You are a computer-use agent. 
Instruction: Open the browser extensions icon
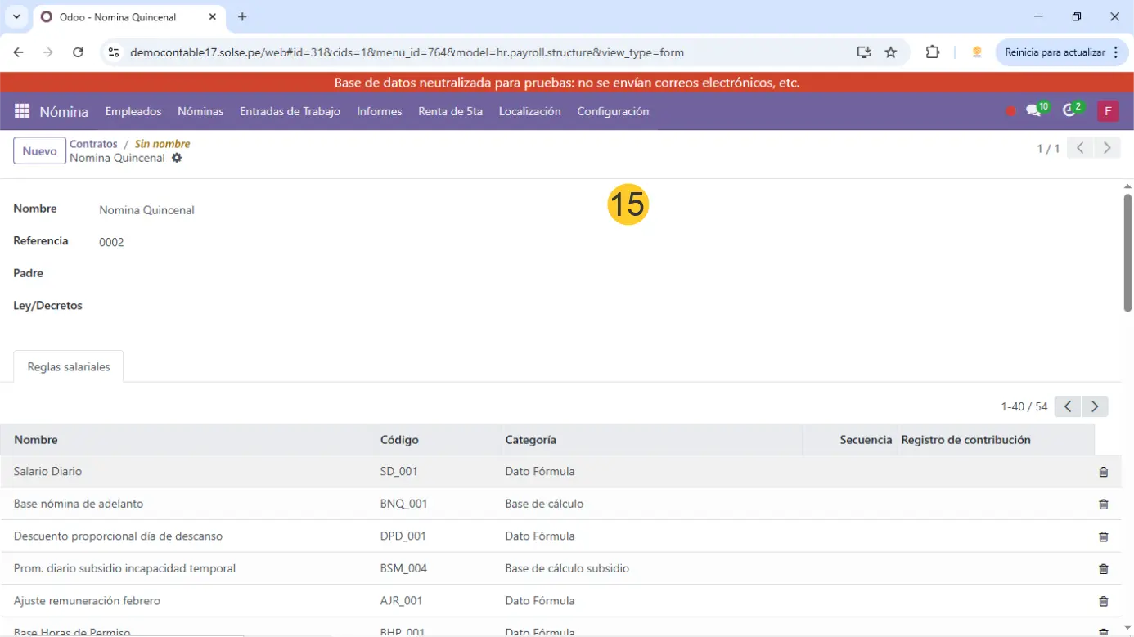(932, 52)
